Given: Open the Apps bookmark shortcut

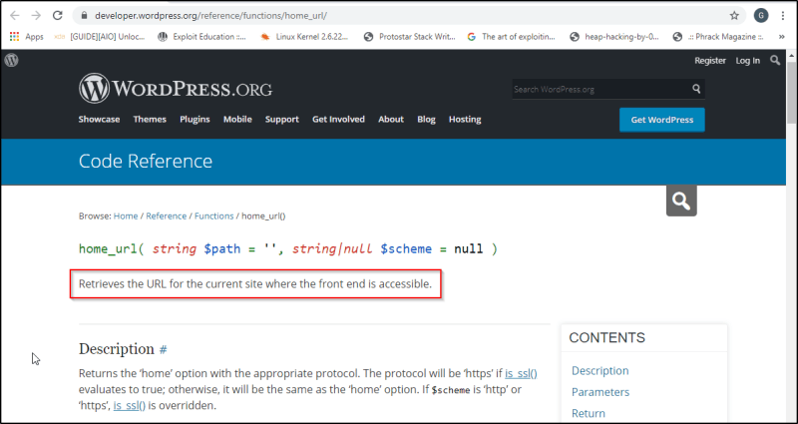Looking at the screenshot, I should tap(27, 37).
